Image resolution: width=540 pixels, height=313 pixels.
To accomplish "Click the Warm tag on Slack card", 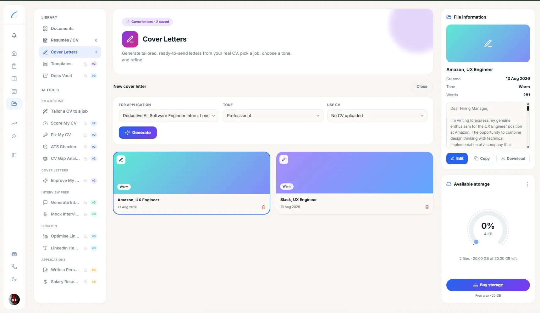I will (x=287, y=187).
